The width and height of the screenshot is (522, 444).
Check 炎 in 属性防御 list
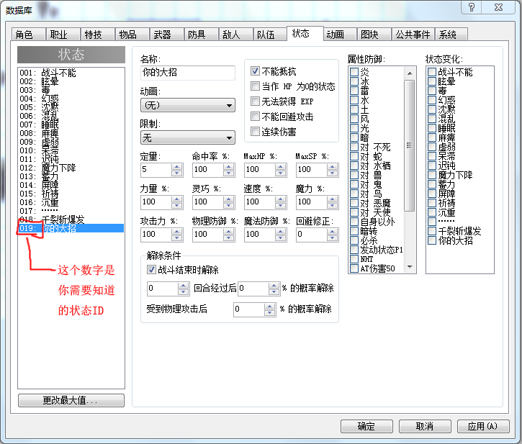(x=354, y=72)
